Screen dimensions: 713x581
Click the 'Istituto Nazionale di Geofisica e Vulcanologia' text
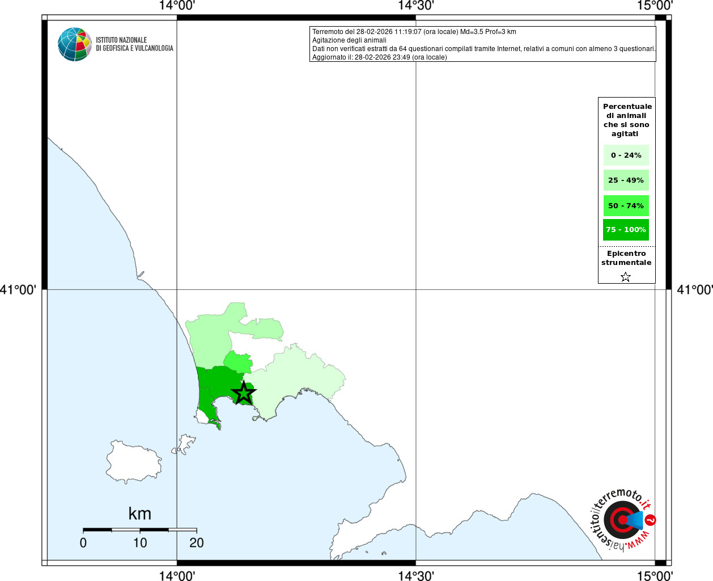134,44
